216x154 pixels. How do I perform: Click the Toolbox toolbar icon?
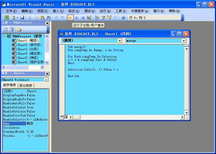[116, 18]
